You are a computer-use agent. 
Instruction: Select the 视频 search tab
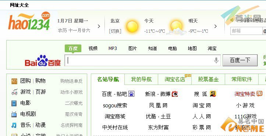click(x=93, y=49)
